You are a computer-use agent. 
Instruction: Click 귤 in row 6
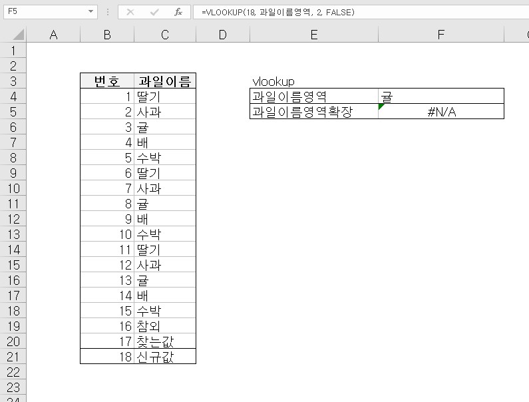coord(165,127)
